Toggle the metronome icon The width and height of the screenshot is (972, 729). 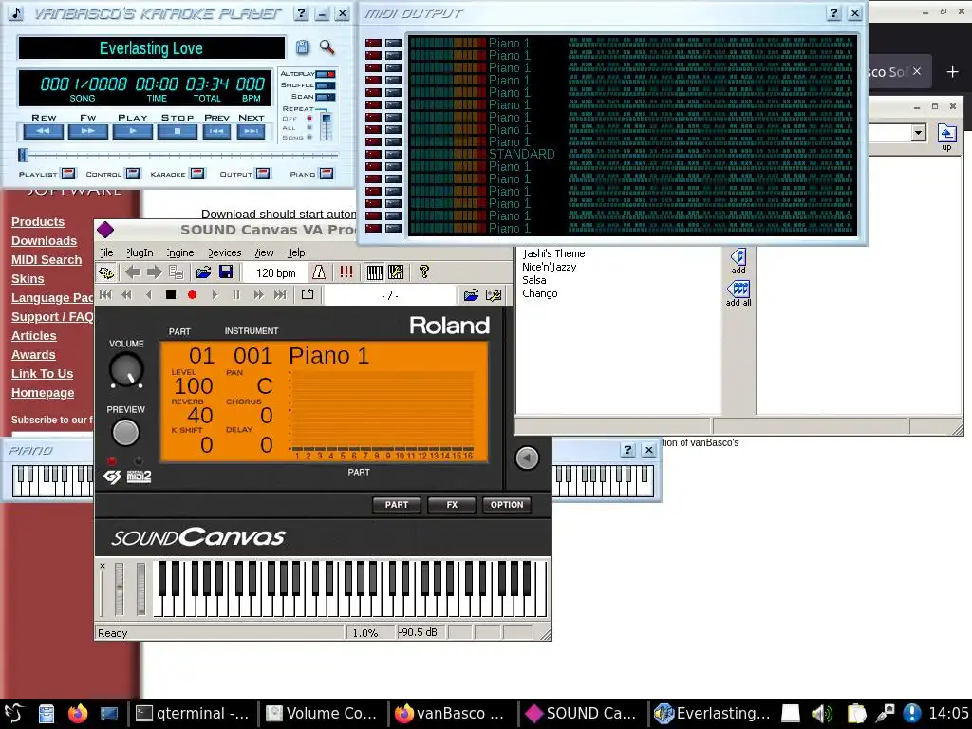point(319,272)
